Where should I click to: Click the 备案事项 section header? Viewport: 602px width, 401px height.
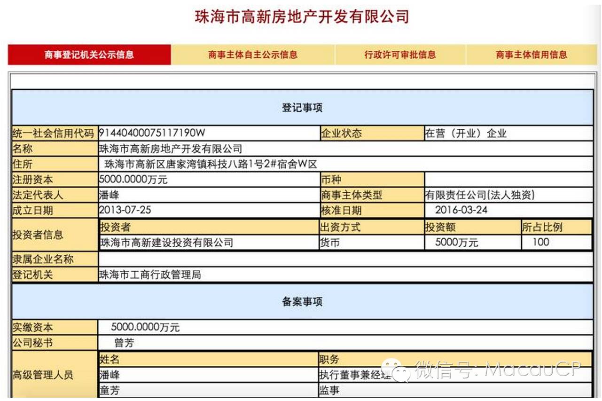302,301
